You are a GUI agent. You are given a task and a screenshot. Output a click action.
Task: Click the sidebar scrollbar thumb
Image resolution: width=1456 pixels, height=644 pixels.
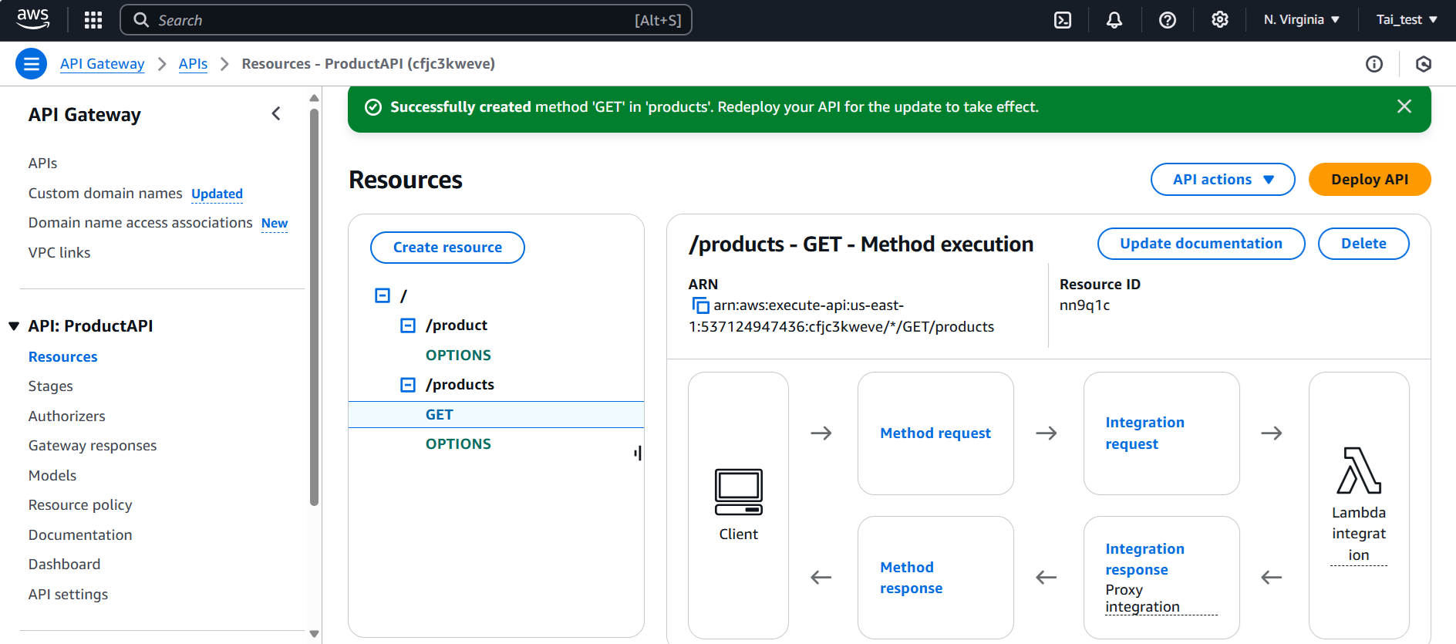point(314,307)
